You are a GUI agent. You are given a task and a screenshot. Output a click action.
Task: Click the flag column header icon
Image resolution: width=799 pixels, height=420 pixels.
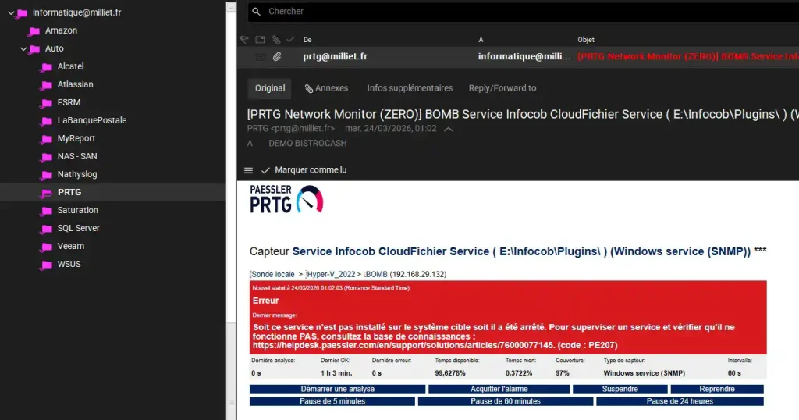pyautogui.click(x=244, y=39)
